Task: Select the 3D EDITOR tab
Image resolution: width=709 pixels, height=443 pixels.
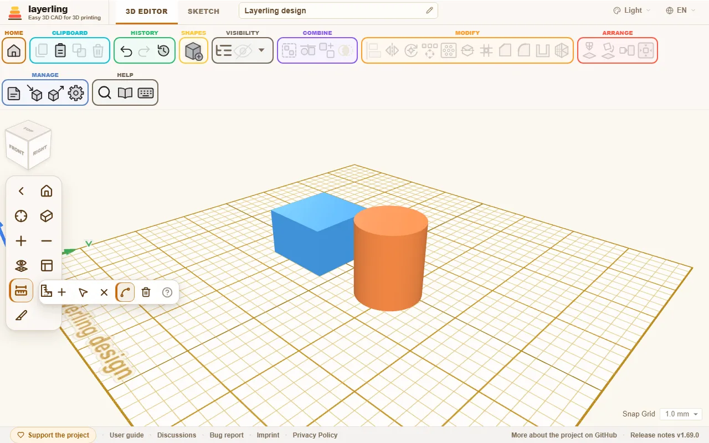Action: (x=147, y=11)
